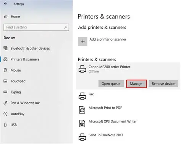Click the Remove device button

(163, 83)
